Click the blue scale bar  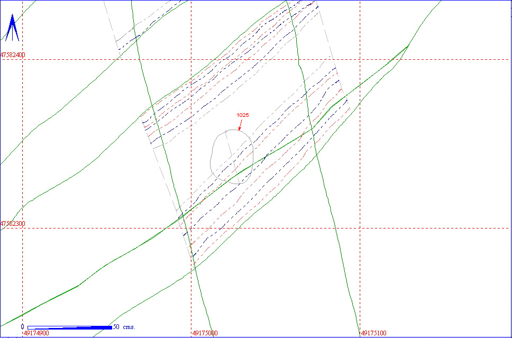coord(70,327)
